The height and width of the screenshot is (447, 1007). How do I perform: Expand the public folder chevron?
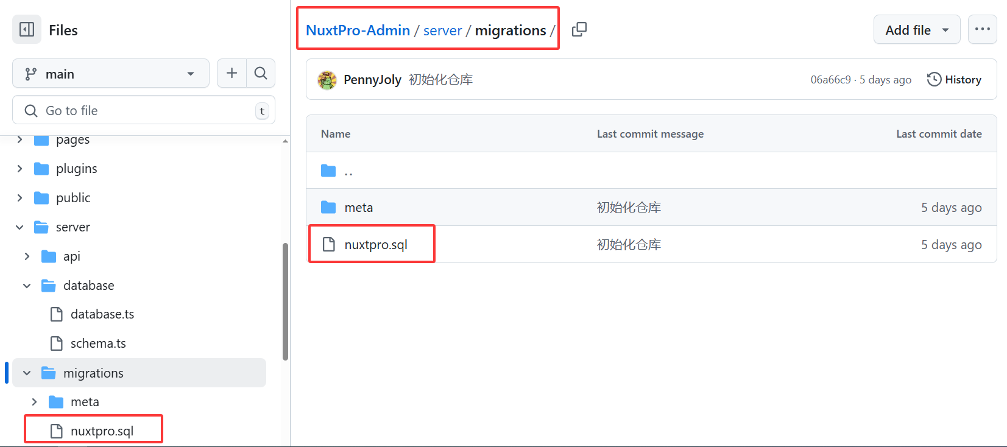pos(19,198)
